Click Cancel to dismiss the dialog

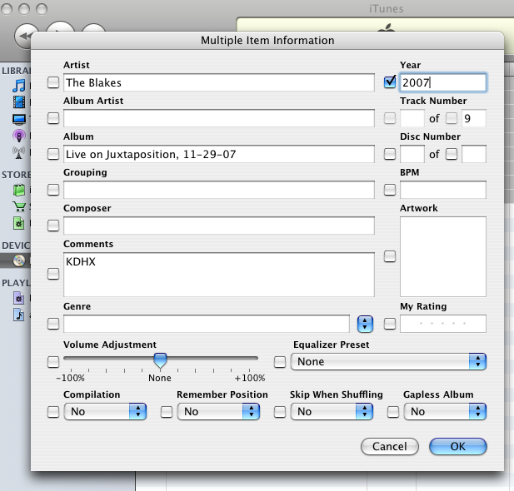coord(390,447)
